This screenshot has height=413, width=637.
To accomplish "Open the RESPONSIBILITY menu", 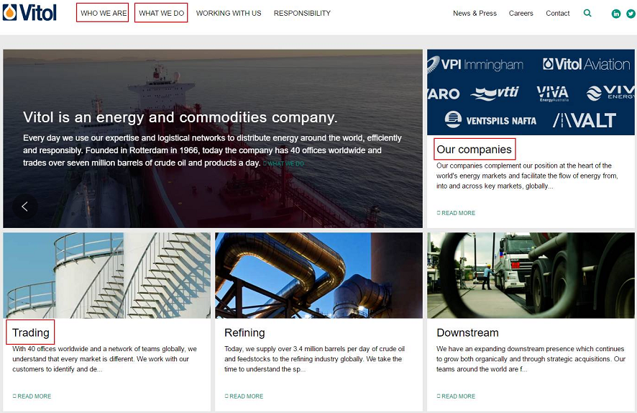I will tap(302, 13).
